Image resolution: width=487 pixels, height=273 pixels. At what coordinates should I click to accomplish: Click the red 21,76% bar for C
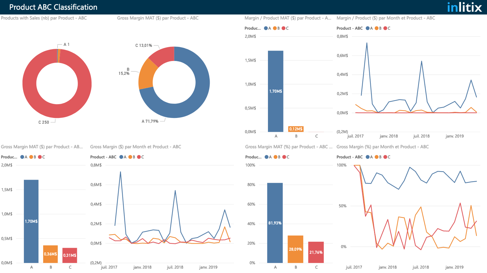(316, 252)
